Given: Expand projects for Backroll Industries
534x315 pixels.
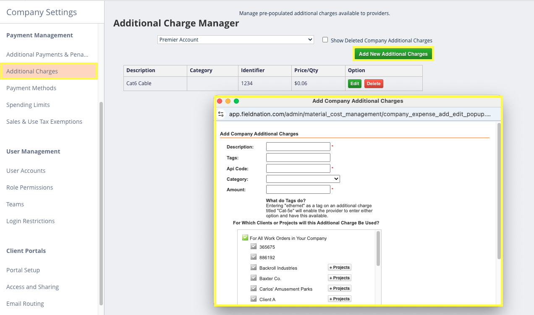Looking at the screenshot, I should pyautogui.click(x=340, y=268).
